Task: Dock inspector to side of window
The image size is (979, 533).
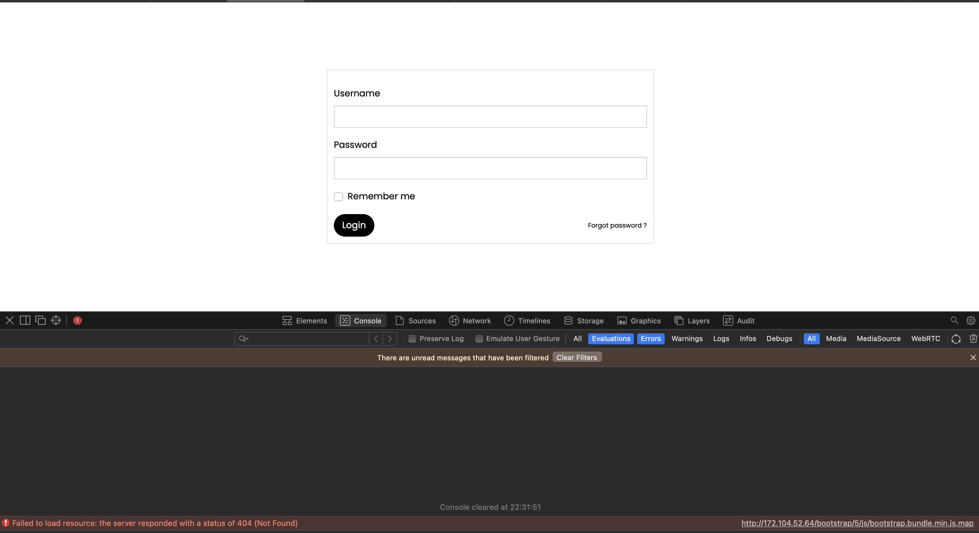Action: click(x=25, y=320)
